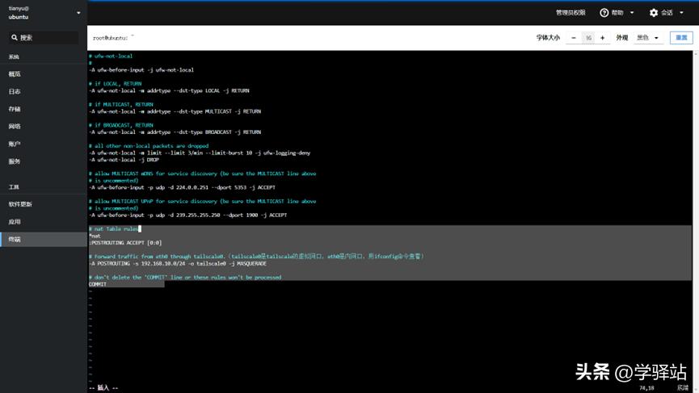
Task: Decrease font size with minus button
Action: (574, 38)
